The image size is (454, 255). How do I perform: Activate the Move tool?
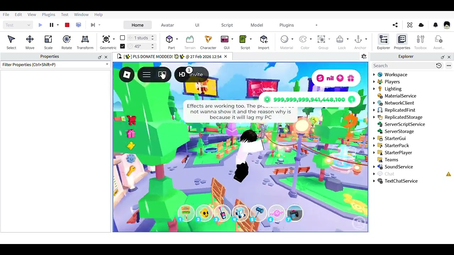(x=30, y=42)
